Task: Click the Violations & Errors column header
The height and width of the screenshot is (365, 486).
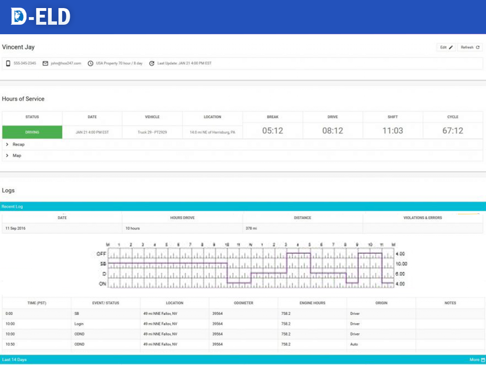Action: pos(422,218)
